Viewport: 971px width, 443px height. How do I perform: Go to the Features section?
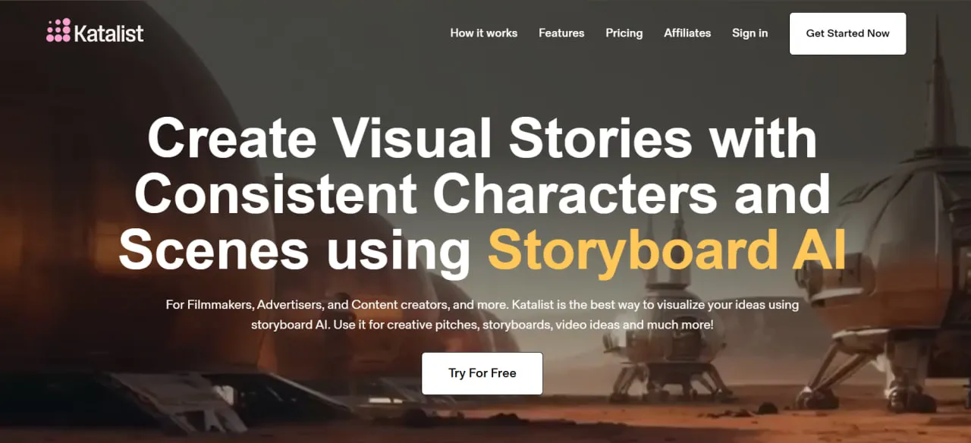click(561, 33)
